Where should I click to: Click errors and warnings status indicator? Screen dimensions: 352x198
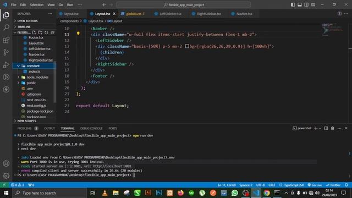pyautogui.click(x=18, y=185)
